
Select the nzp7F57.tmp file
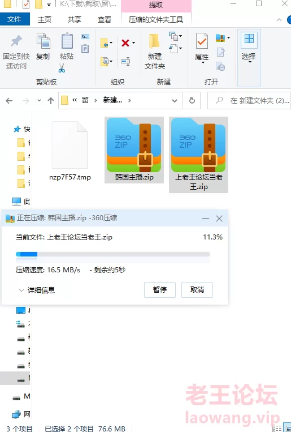tap(70, 151)
